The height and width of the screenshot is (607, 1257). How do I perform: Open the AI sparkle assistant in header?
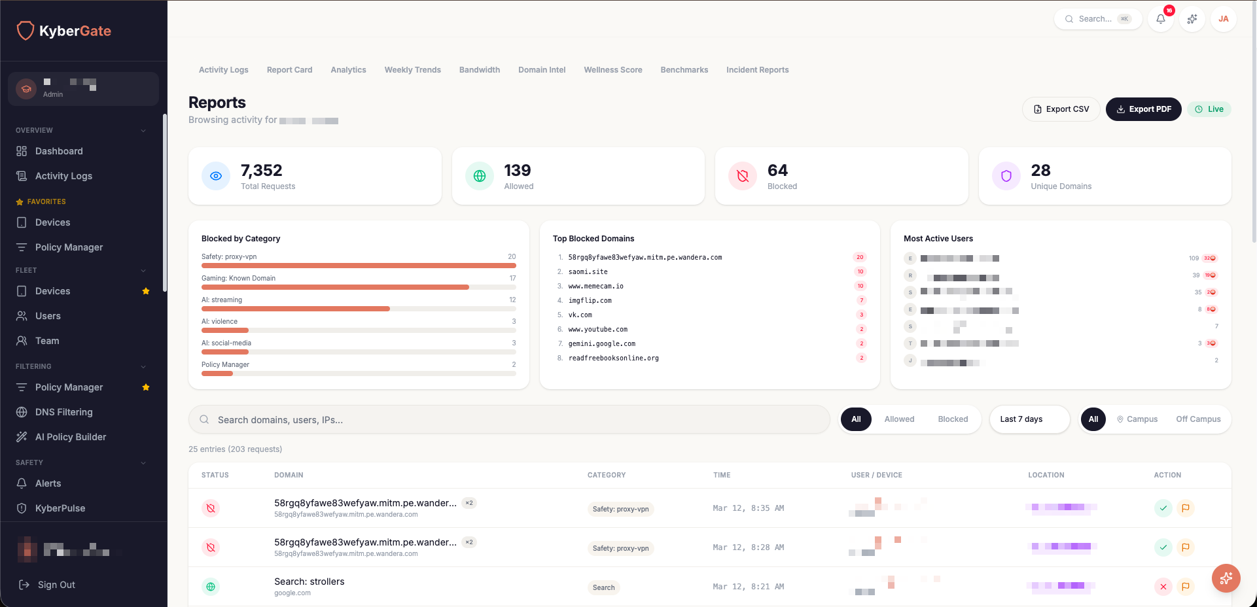(1192, 19)
